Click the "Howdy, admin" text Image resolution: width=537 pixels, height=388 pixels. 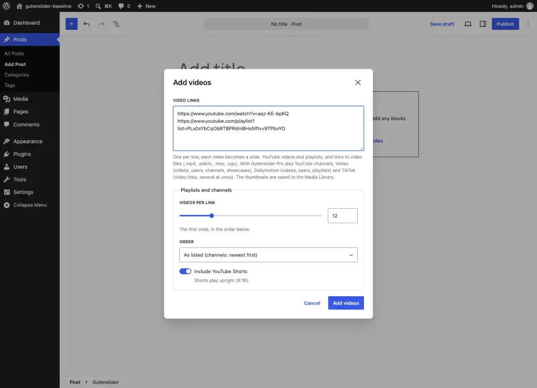pos(507,6)
